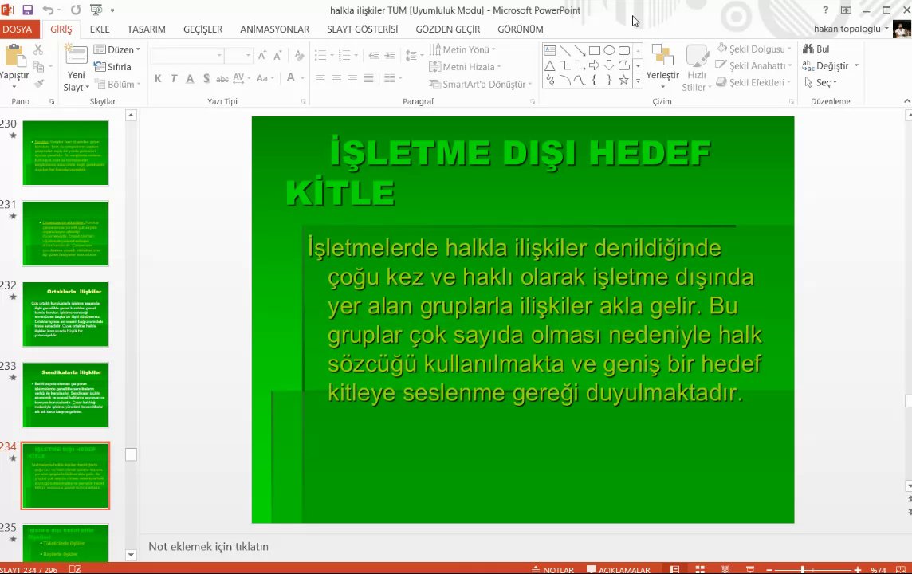Switch to the EKLE tab
Screen dimensions: 912x574
[x=100, y=29]
